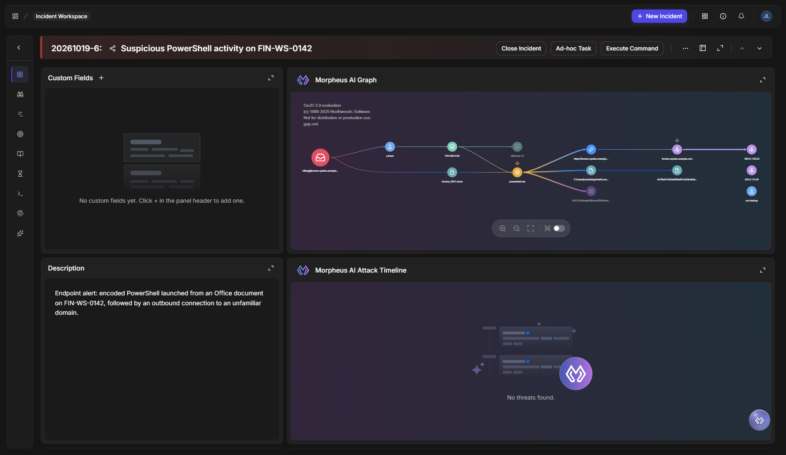Select the invoice-update.example.com domain node
The image size is (786, 455).
tap(677, 150)
